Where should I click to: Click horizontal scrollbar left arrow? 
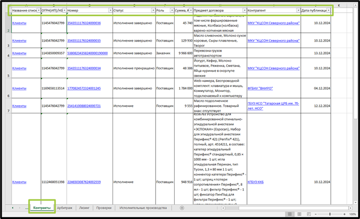pos(223,208)
